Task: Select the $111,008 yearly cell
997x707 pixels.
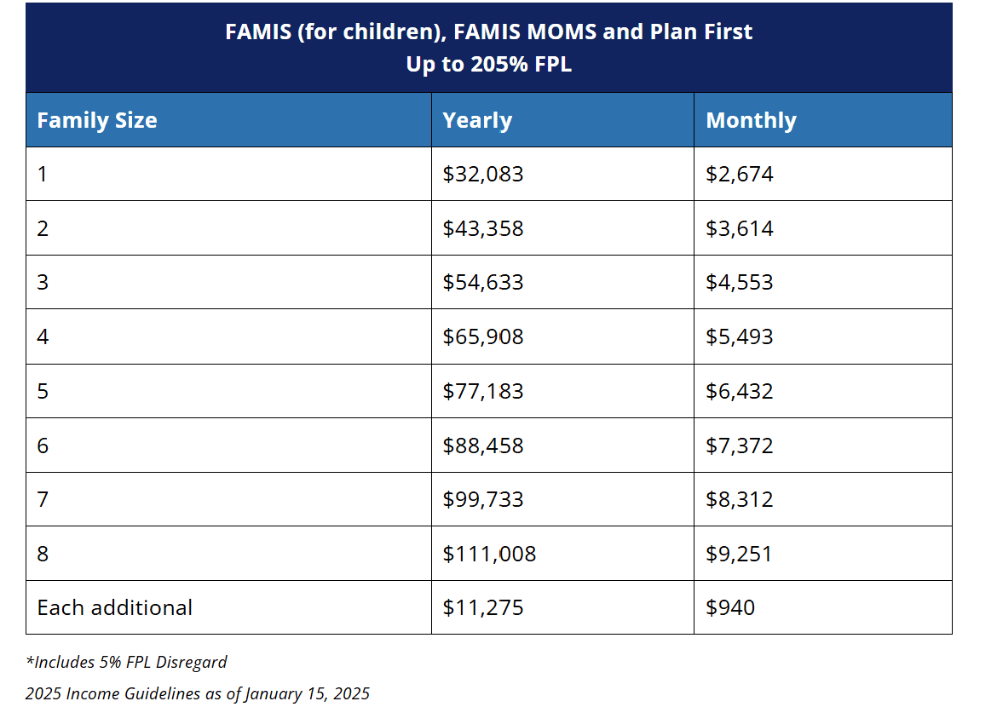Action: 489,554
